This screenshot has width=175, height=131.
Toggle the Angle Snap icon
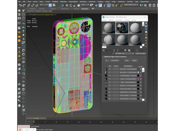109,5
